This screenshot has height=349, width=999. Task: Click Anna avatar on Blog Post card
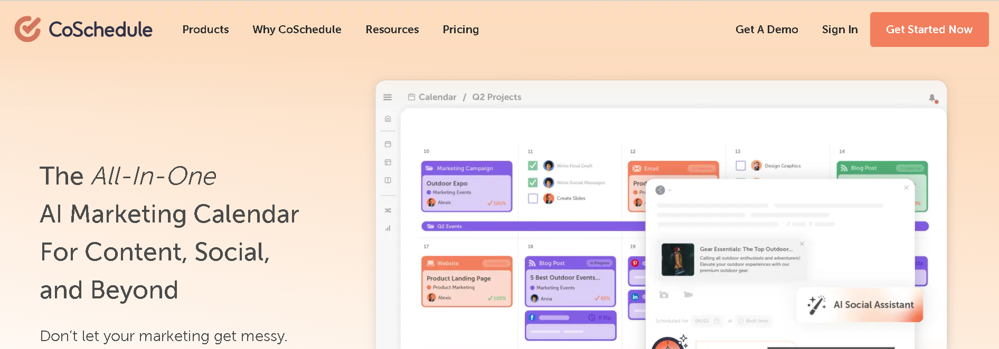pos(534,298)
